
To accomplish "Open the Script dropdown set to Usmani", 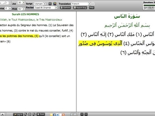I will click(40, 4).
